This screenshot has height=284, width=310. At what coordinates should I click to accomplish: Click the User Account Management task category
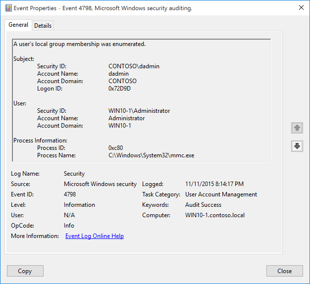tap(221, 194)
